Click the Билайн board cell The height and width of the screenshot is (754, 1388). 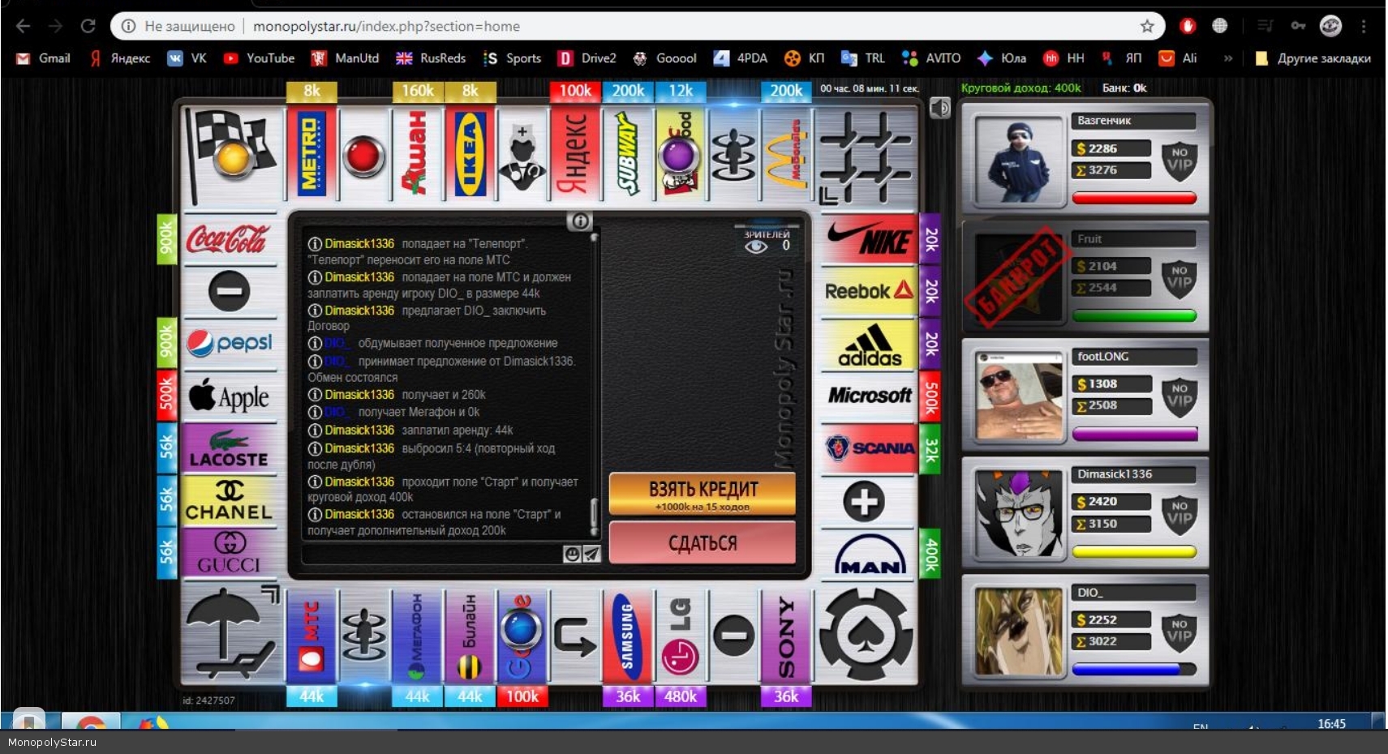coord(470,635)
